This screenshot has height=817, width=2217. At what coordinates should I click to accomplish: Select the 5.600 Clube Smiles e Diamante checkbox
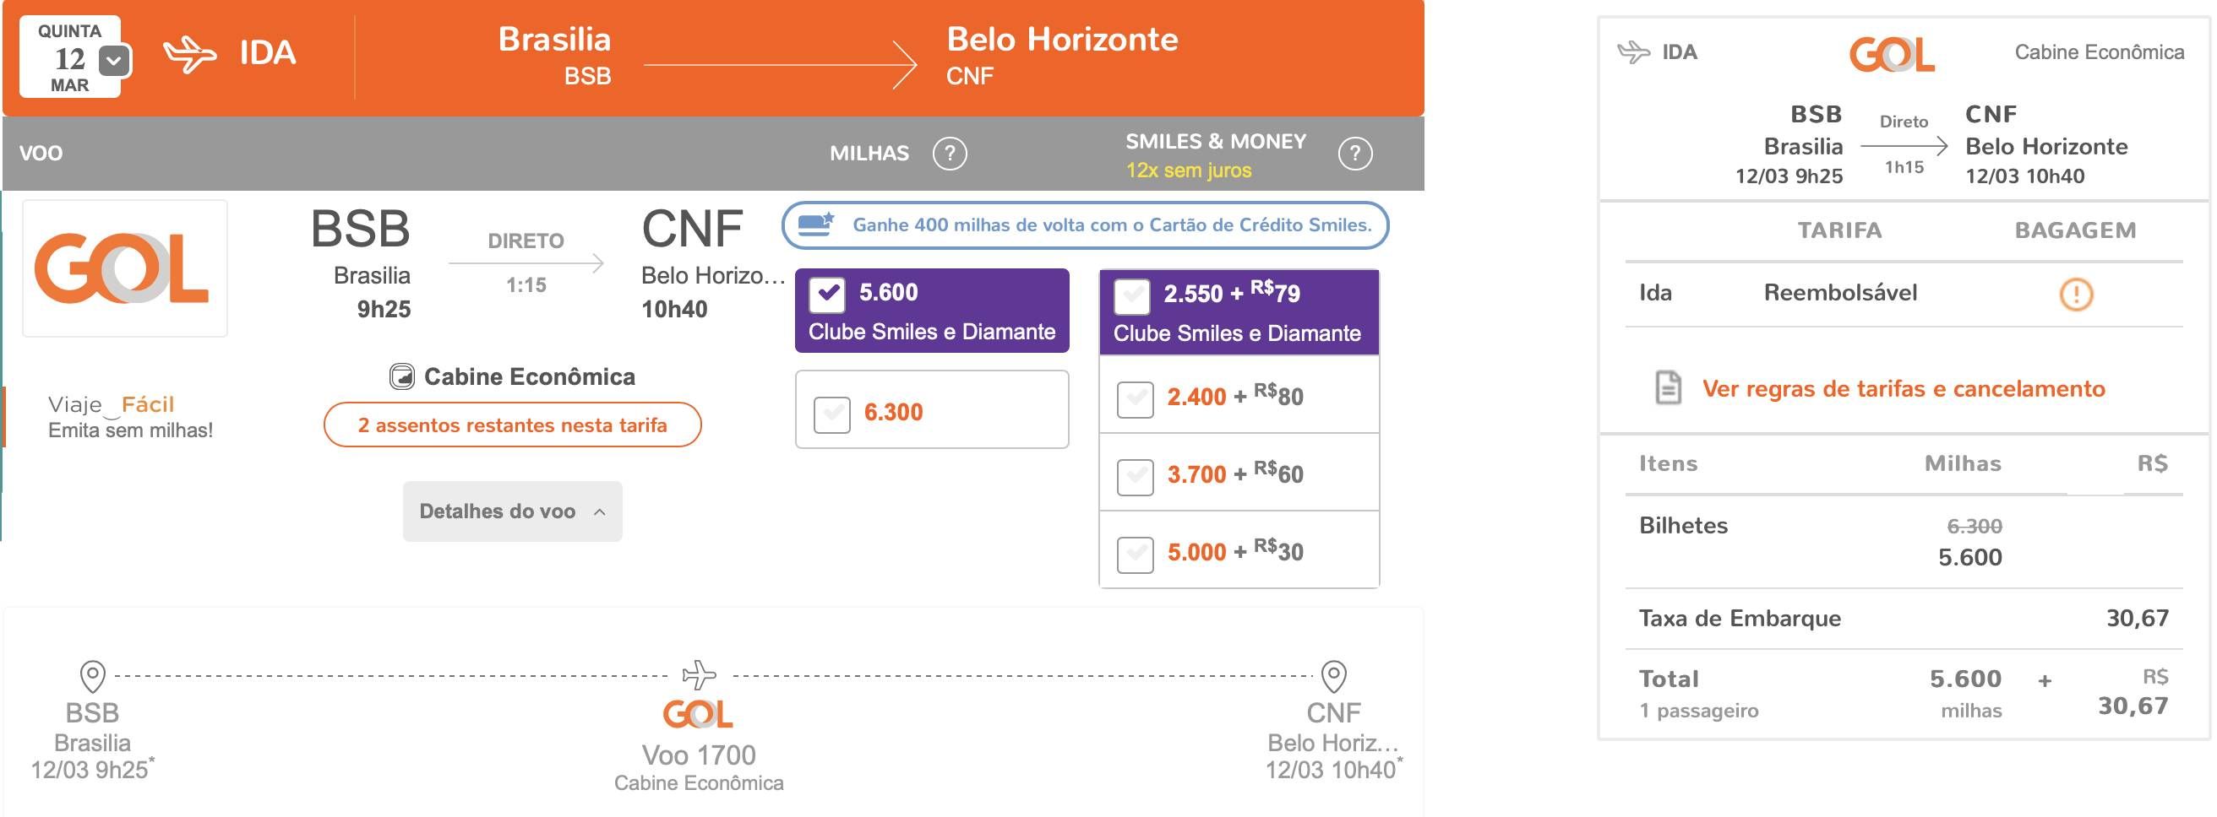coord(827,294)
